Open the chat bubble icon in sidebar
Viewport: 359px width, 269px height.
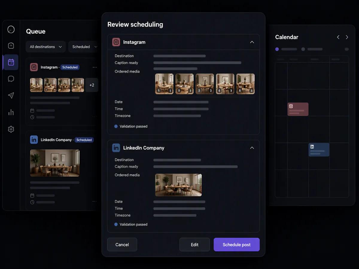(x=11, y=79)
